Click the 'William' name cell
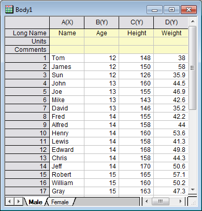This screenshot has width=202, height=211. click(67, 183)
